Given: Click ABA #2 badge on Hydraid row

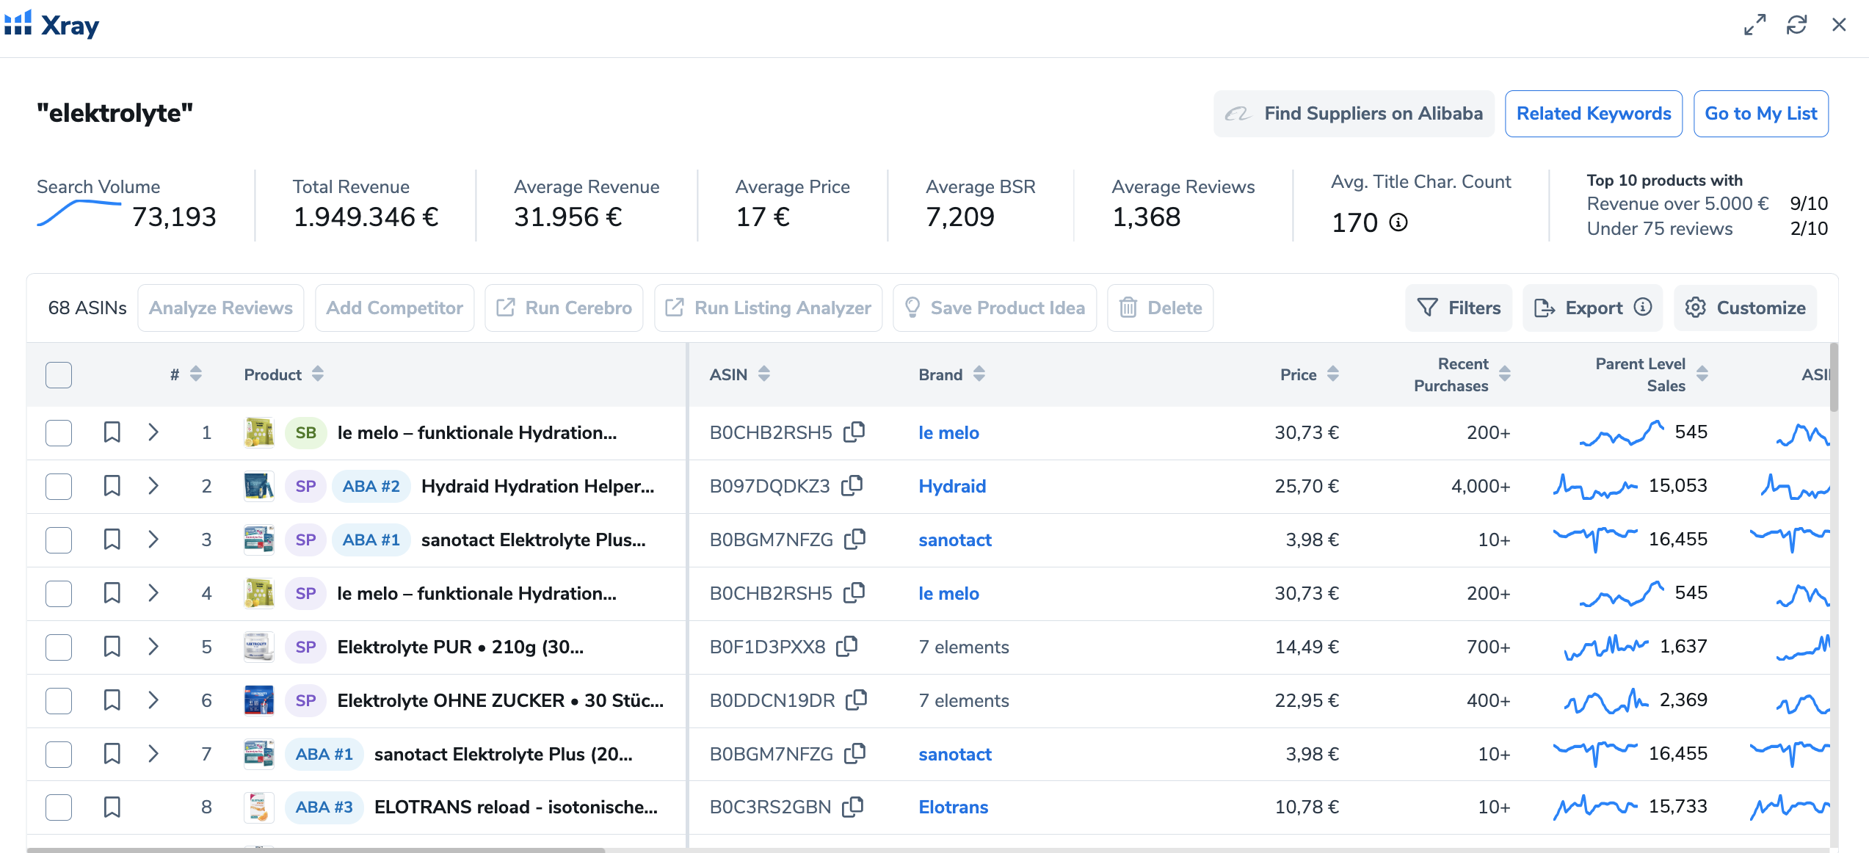Looking at the screenshot, I should (371, 486).
